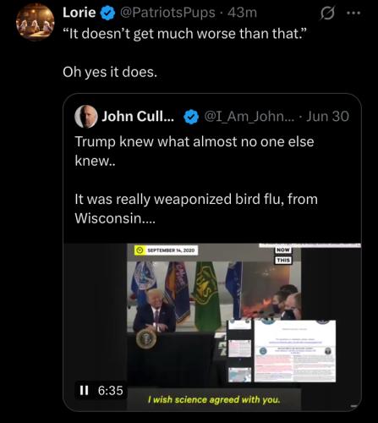Open the three-dot more options menu
This screenshot has width=378, height=423.
(353, 13)
